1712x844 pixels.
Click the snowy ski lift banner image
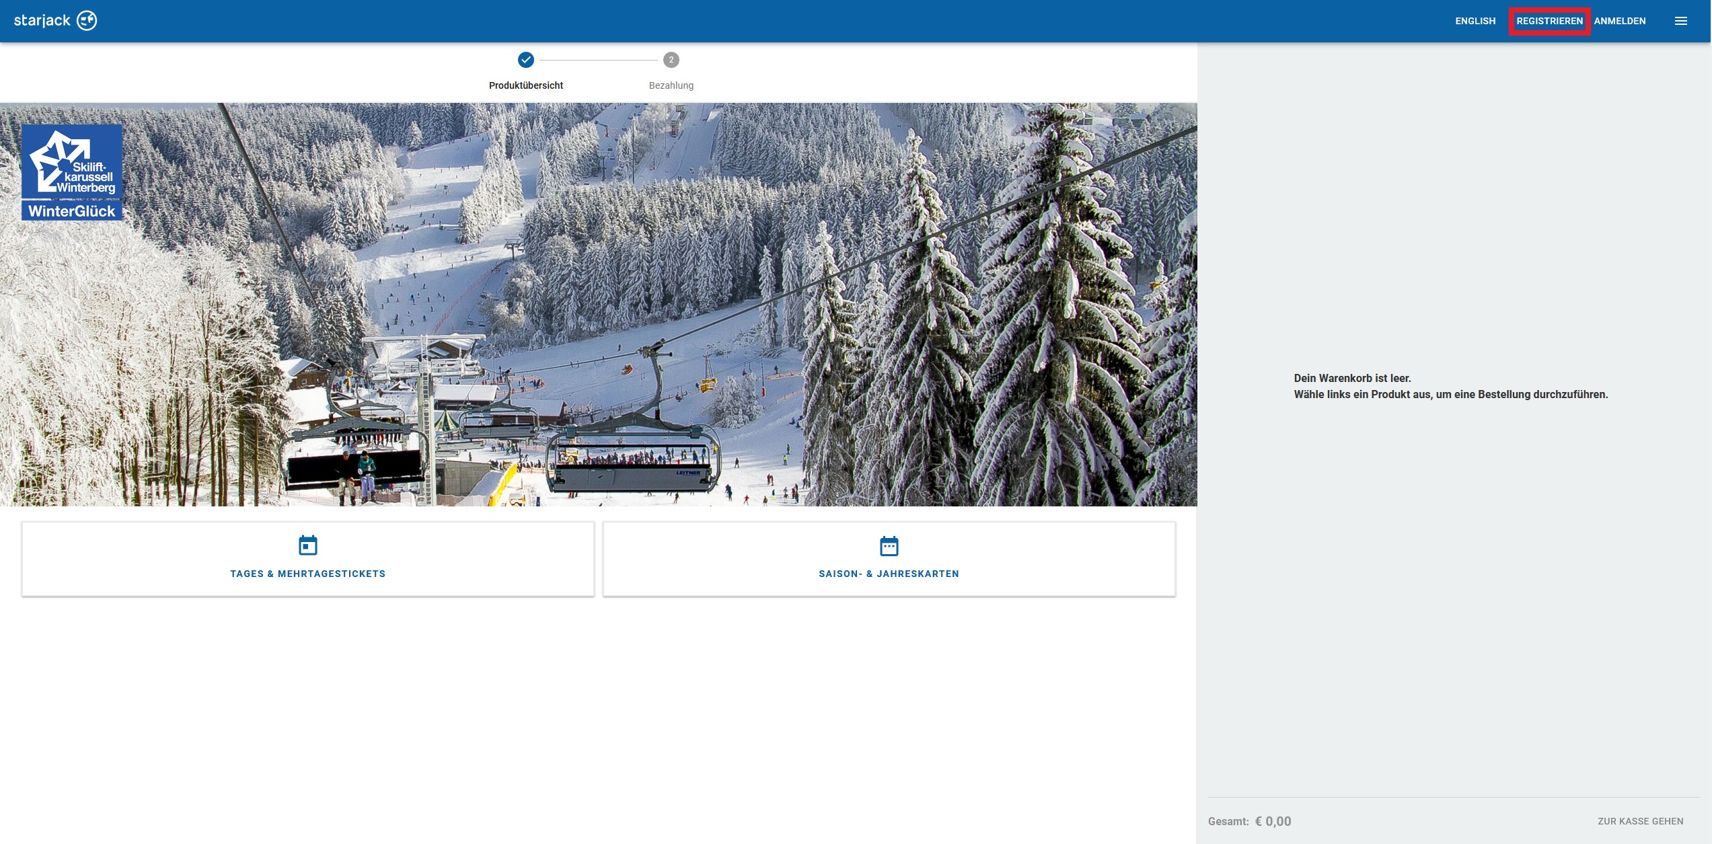(x=673, y=303)
